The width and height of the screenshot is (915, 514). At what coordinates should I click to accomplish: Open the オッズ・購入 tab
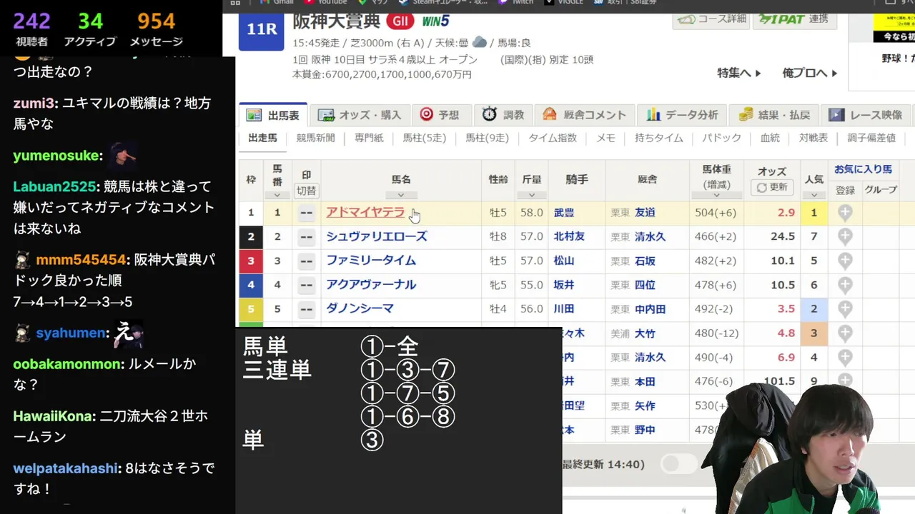tap(360, 115)
